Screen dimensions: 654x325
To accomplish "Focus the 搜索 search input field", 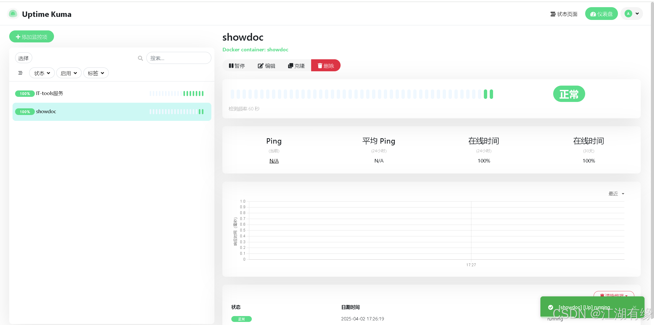I will tap(179, 58).
